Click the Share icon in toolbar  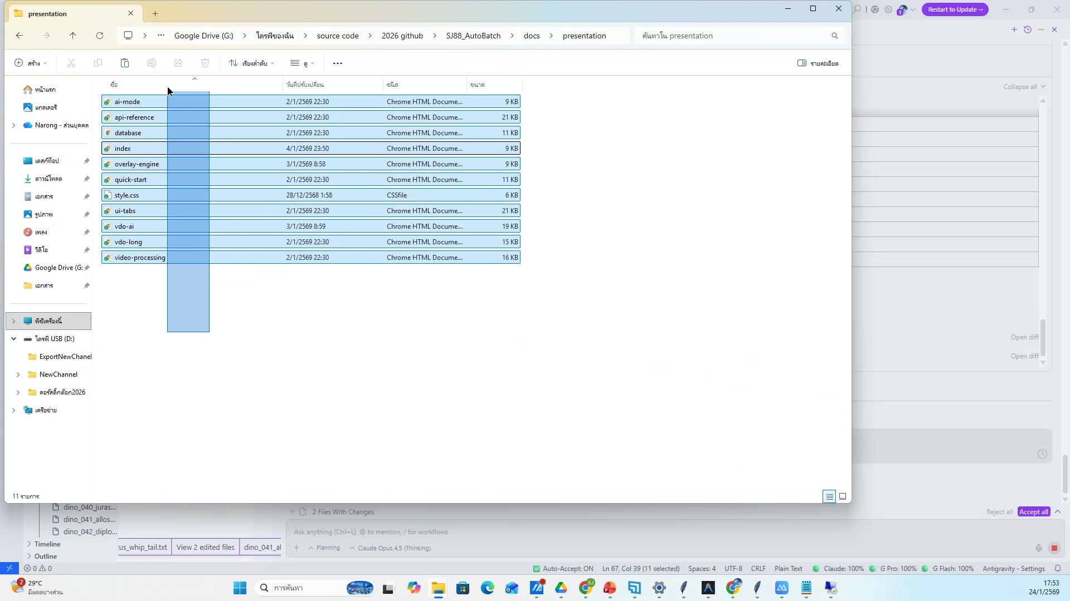pyautogui.click(x=178, y=63)
